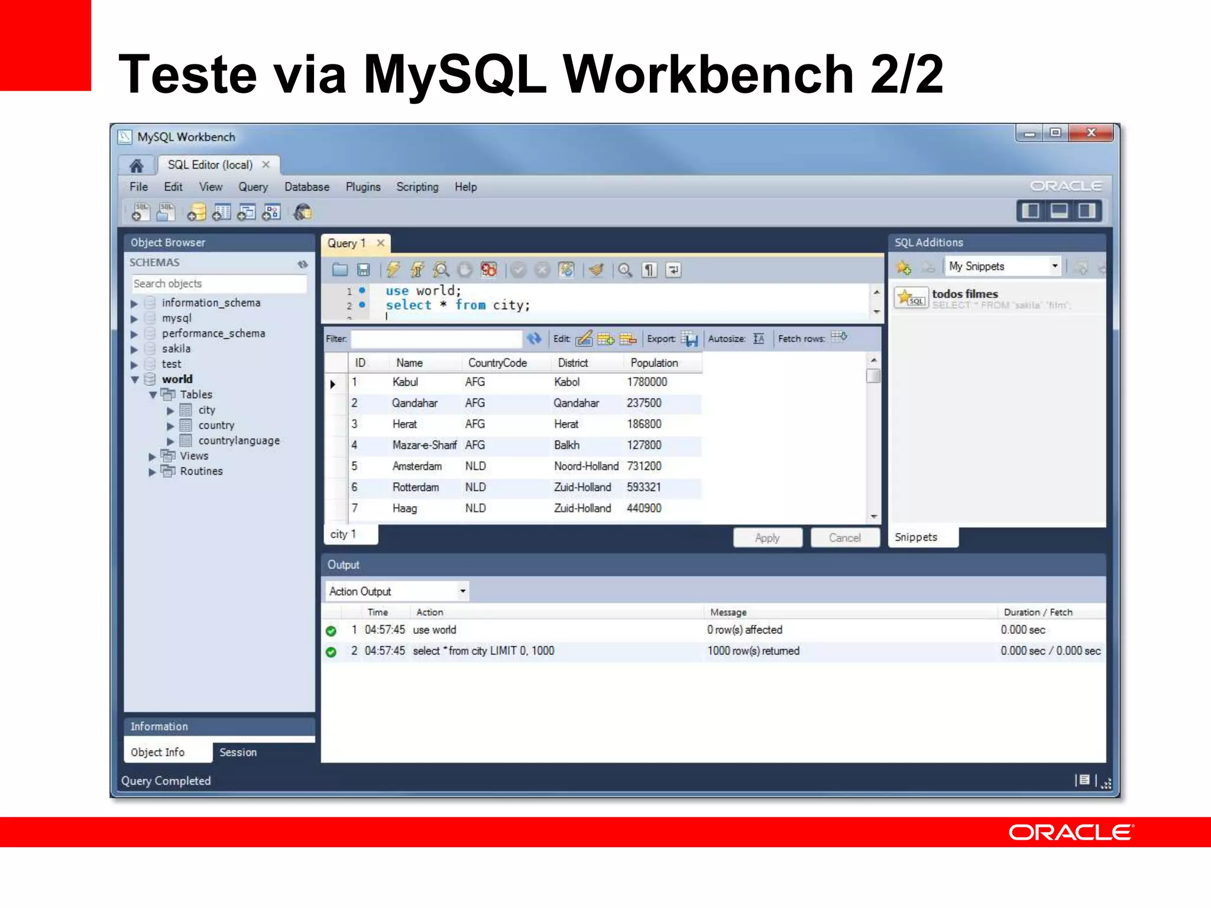The width and height of the screenshot is (1211, 908).
Task: Click the Search objects field
Action: (219, 284)
